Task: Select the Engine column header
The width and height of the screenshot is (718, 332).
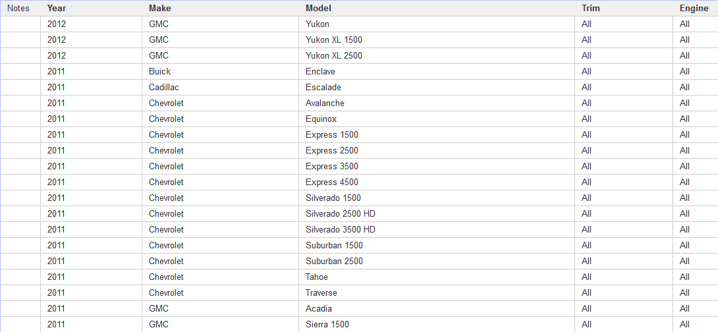Action: 694,8
